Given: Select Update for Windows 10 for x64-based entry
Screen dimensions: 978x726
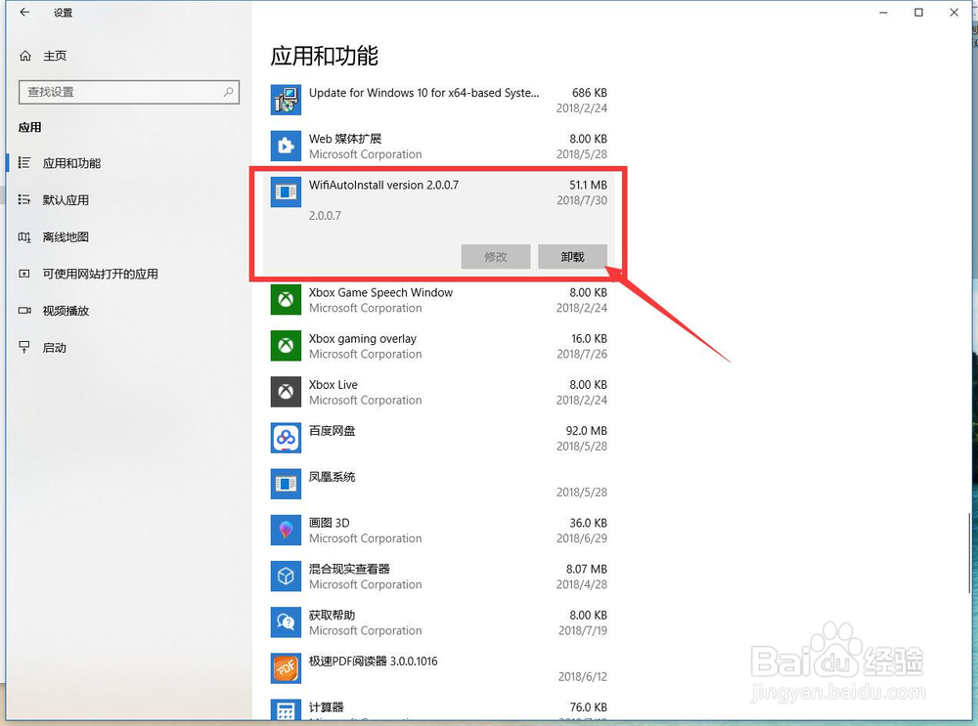Looking at the screenshot, I should coord(424,93).
